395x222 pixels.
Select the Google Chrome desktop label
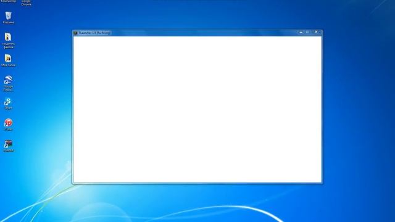[26, 2]
